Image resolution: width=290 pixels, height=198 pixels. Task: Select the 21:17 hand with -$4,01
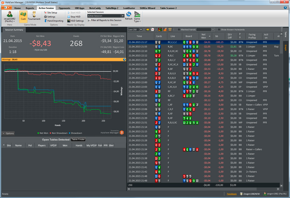pos(204,42)
